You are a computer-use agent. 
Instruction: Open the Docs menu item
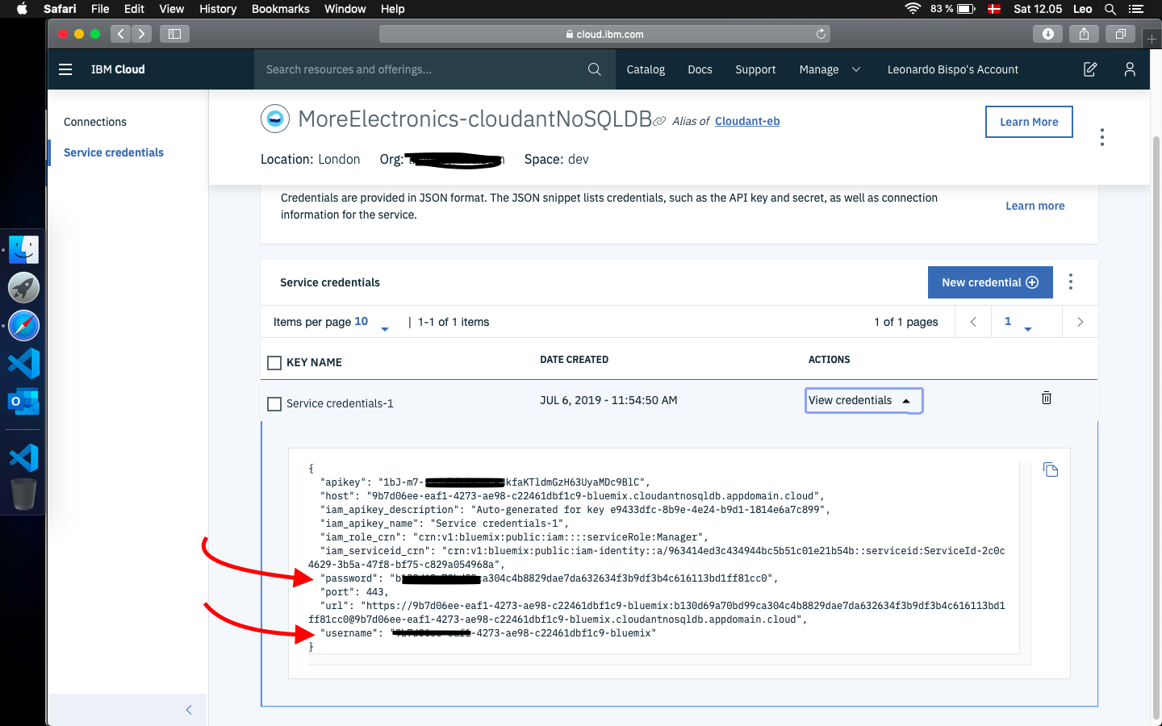(700, 69)
